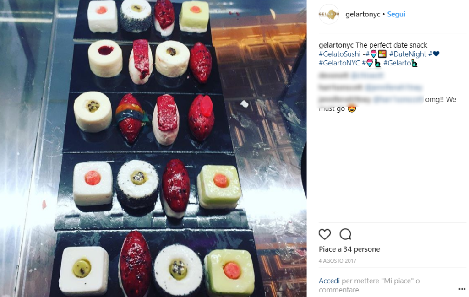Image resolution: width=469 pixels, height=297 pixels.
Task: Open the gelartonyc username in the header
Action: [363, 14]
